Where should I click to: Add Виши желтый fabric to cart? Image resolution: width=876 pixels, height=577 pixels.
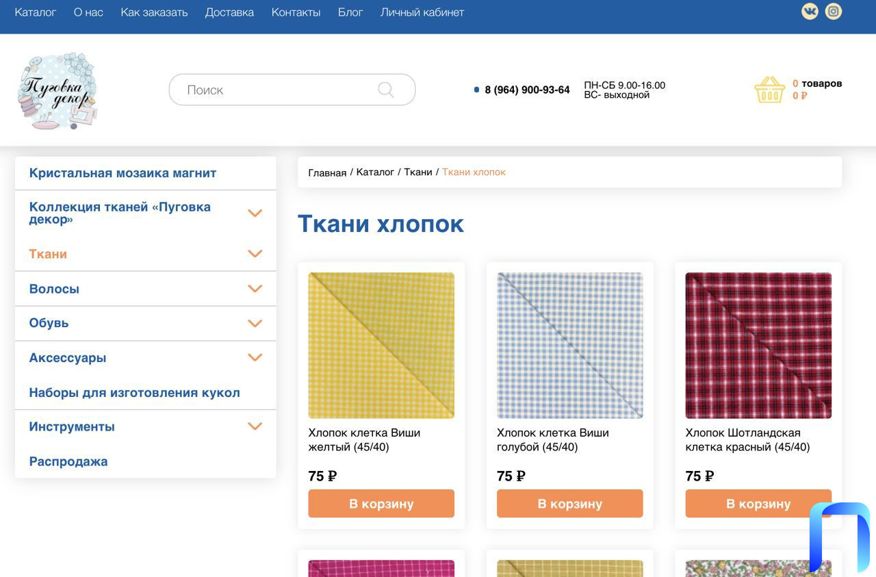(381, 504)
